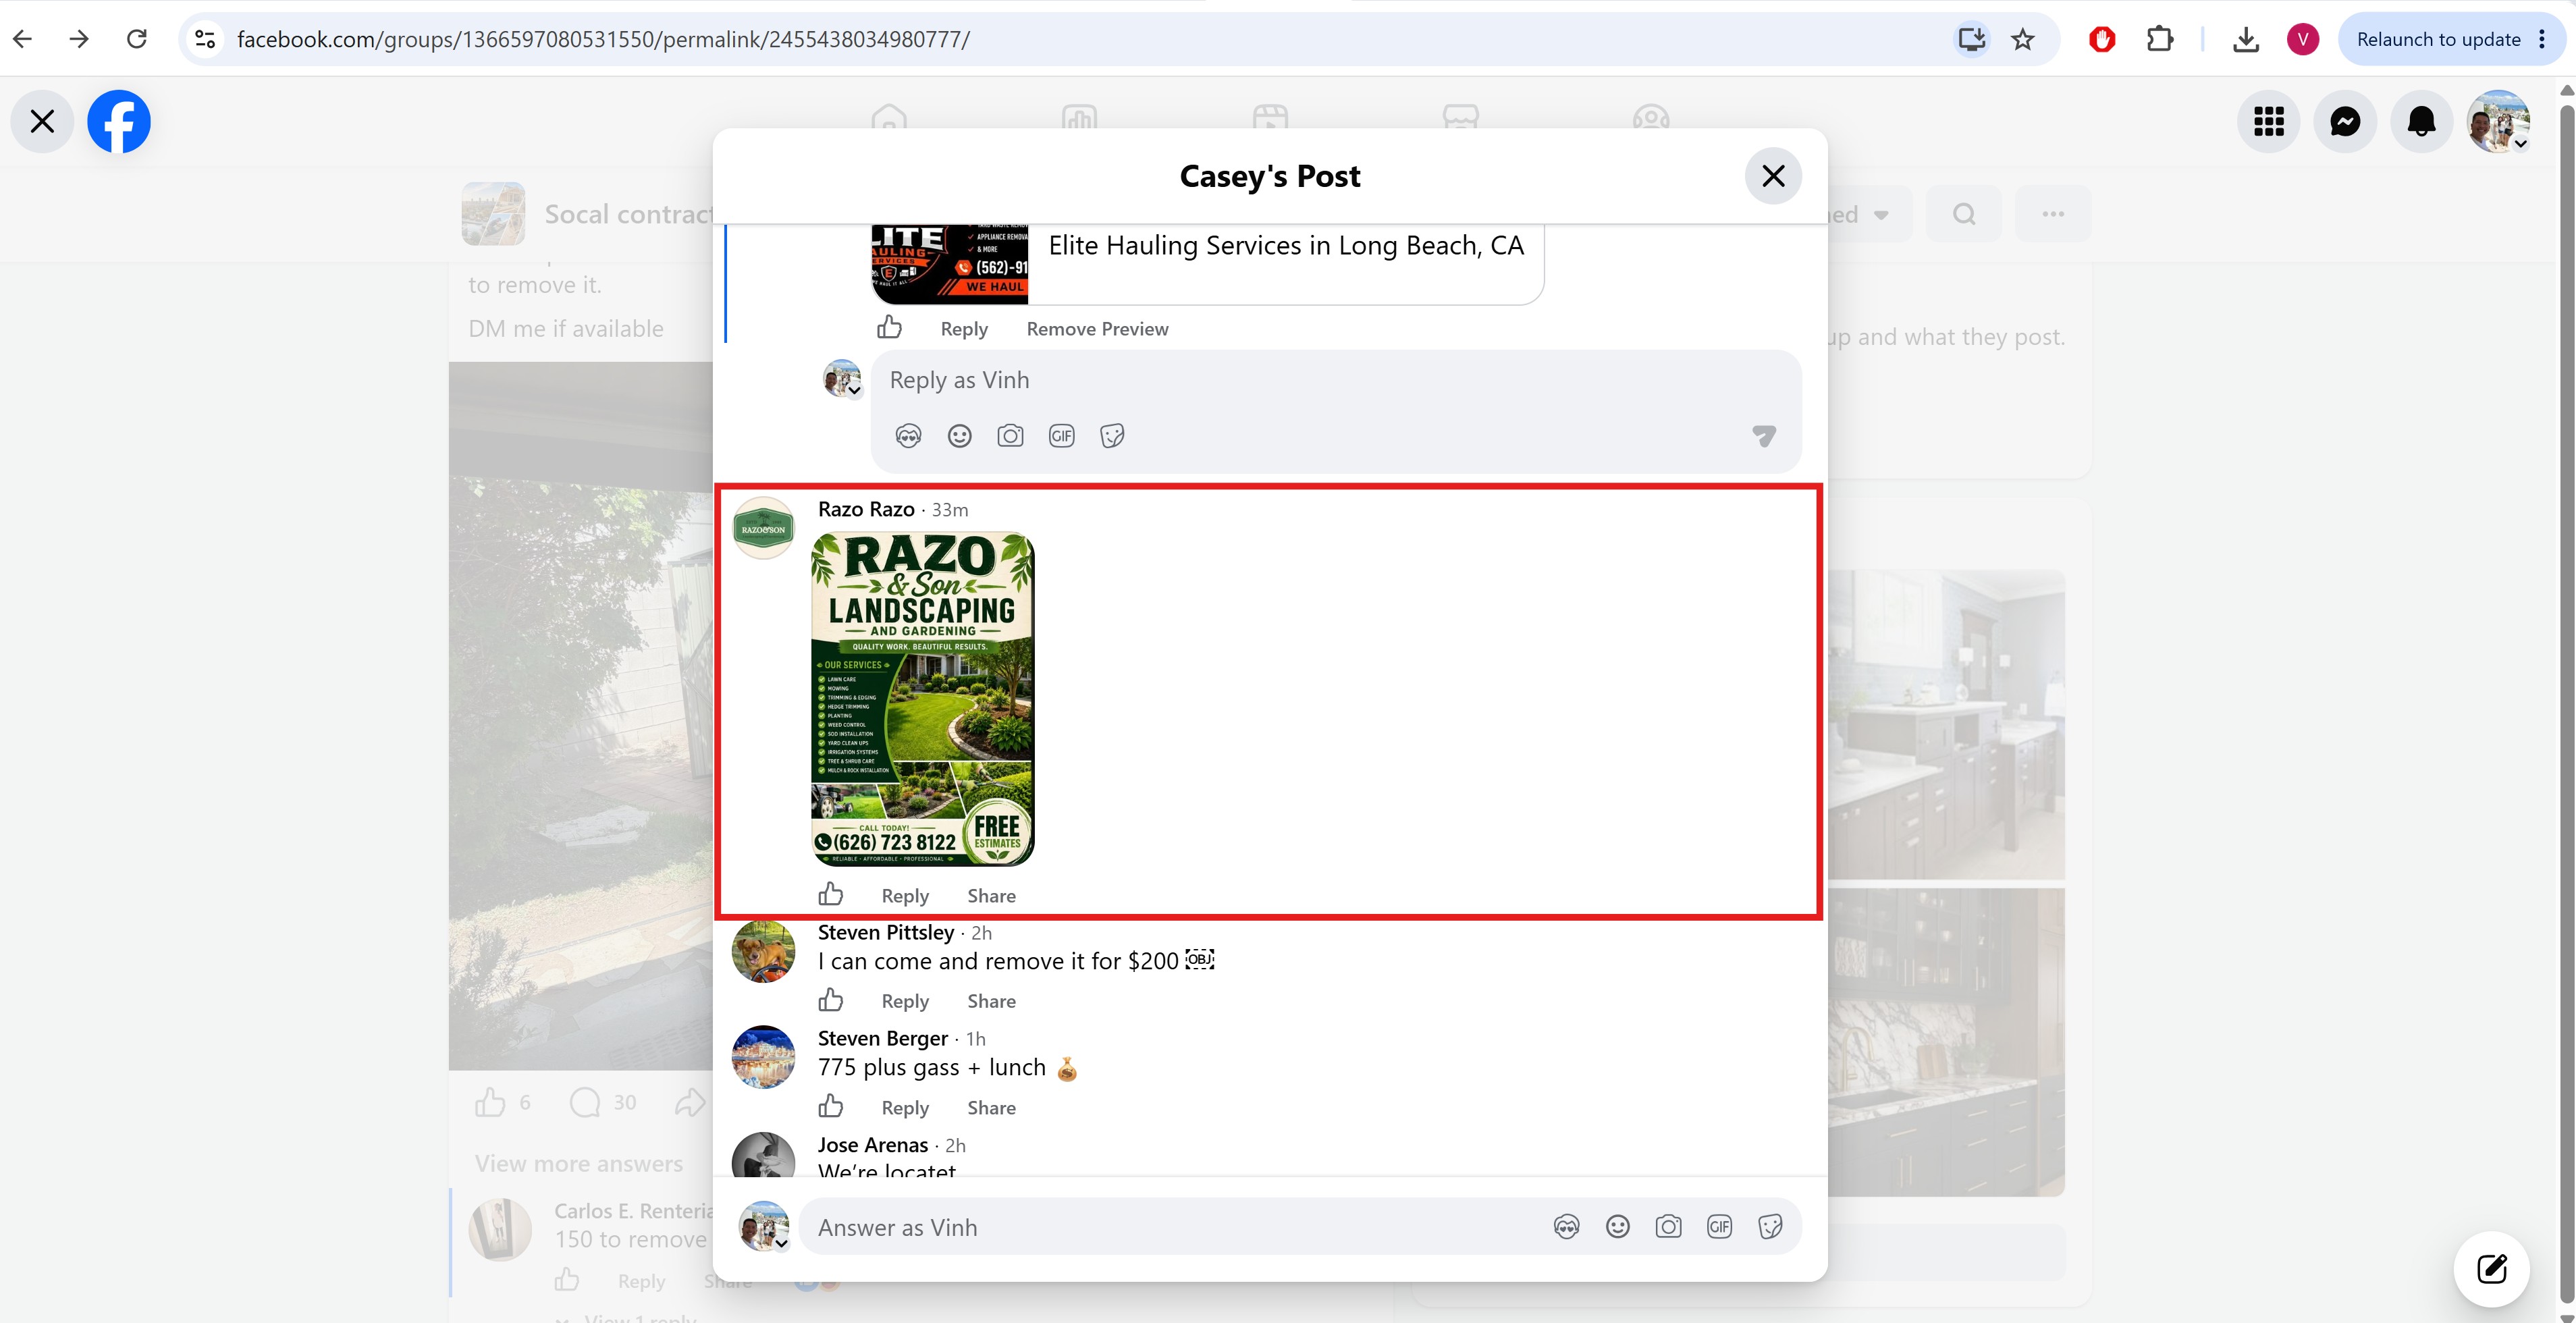
Task: Insert avatar sticker in answer box
Action: (1566, 1227)
